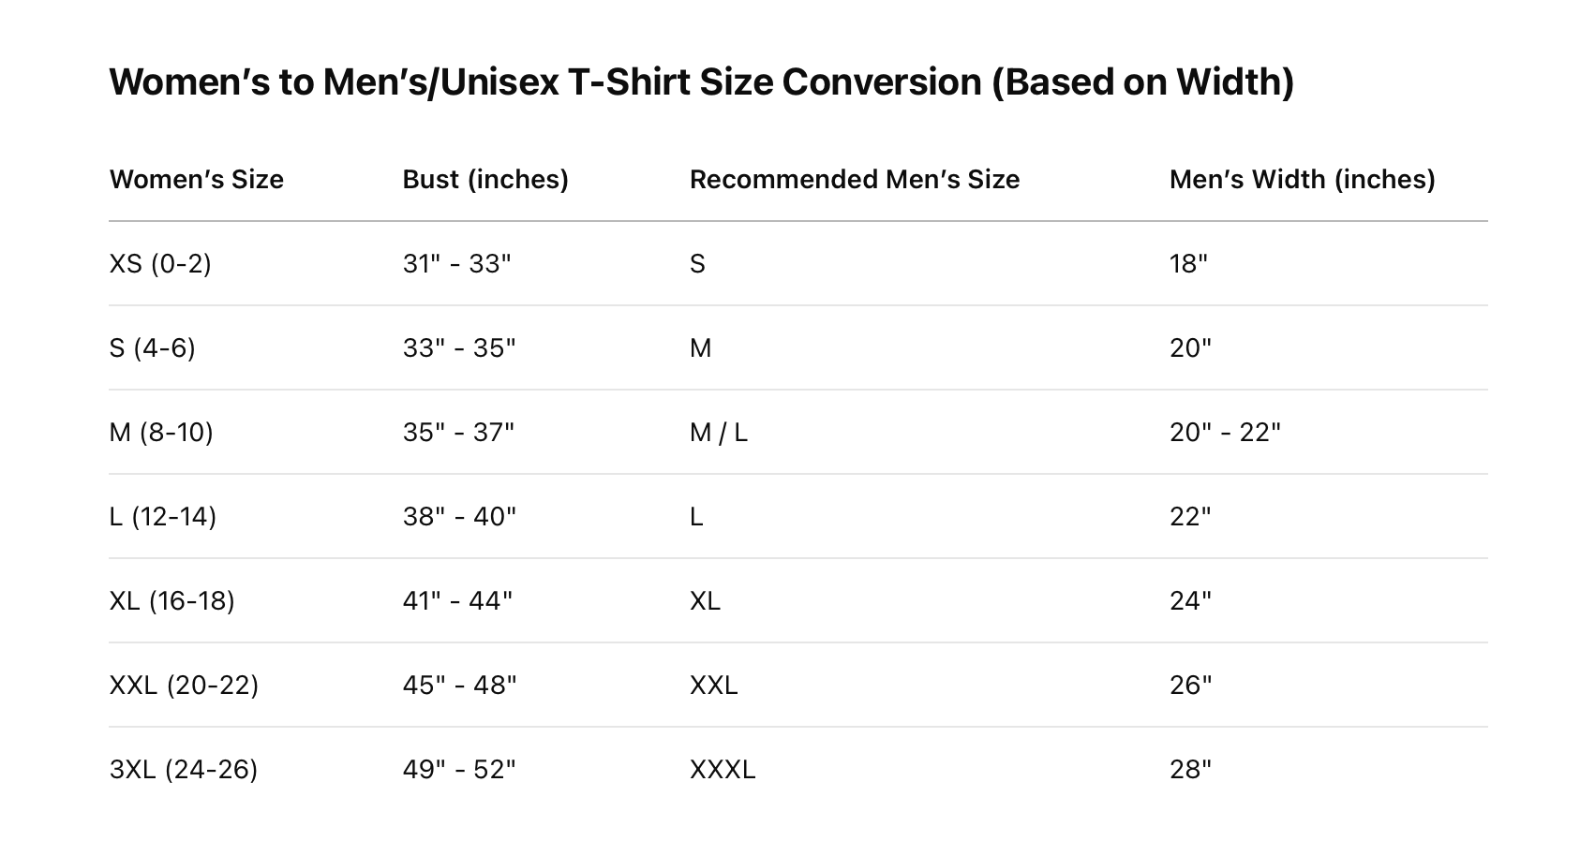
Task: Click the table title about T-Shirt Size Conversion
Action: [x=701, y=82]
